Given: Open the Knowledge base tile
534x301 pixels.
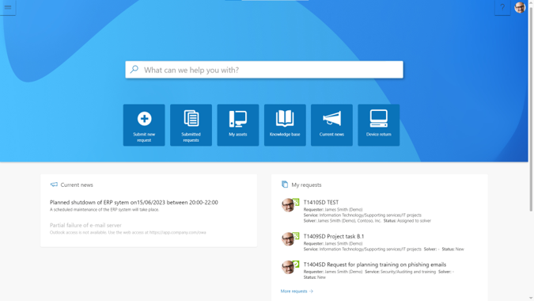Looking at the screenshot, I should pos(285,125).
